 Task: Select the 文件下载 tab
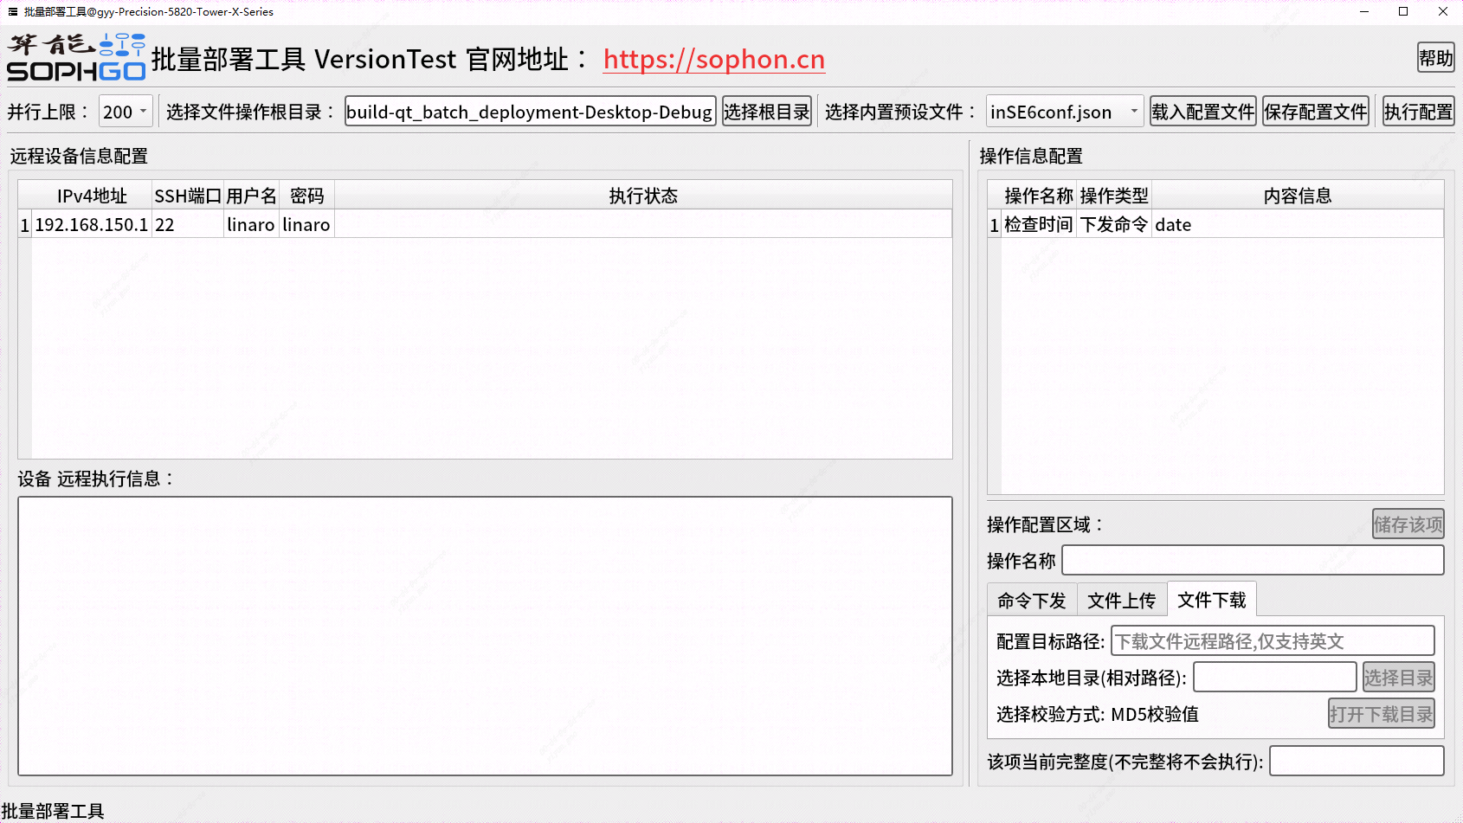point(1211,601)
